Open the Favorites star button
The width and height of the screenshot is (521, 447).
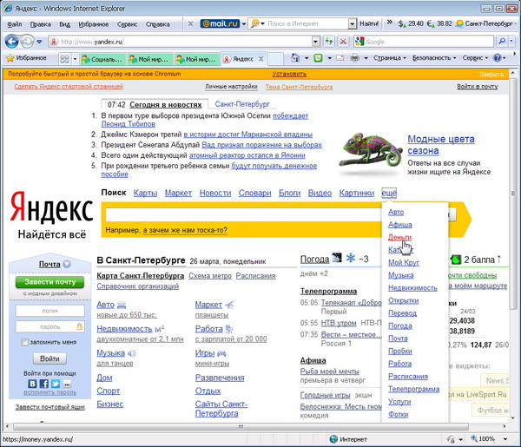[27, 58]
